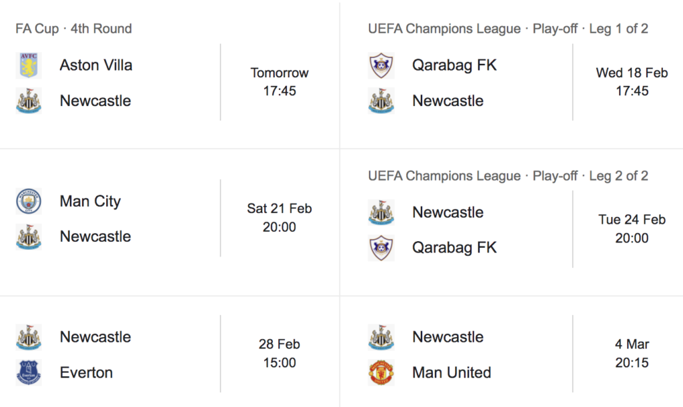Viewport: 683px width, 407px height.
Task: Click the Man United club crest
Action: point(381,372)
